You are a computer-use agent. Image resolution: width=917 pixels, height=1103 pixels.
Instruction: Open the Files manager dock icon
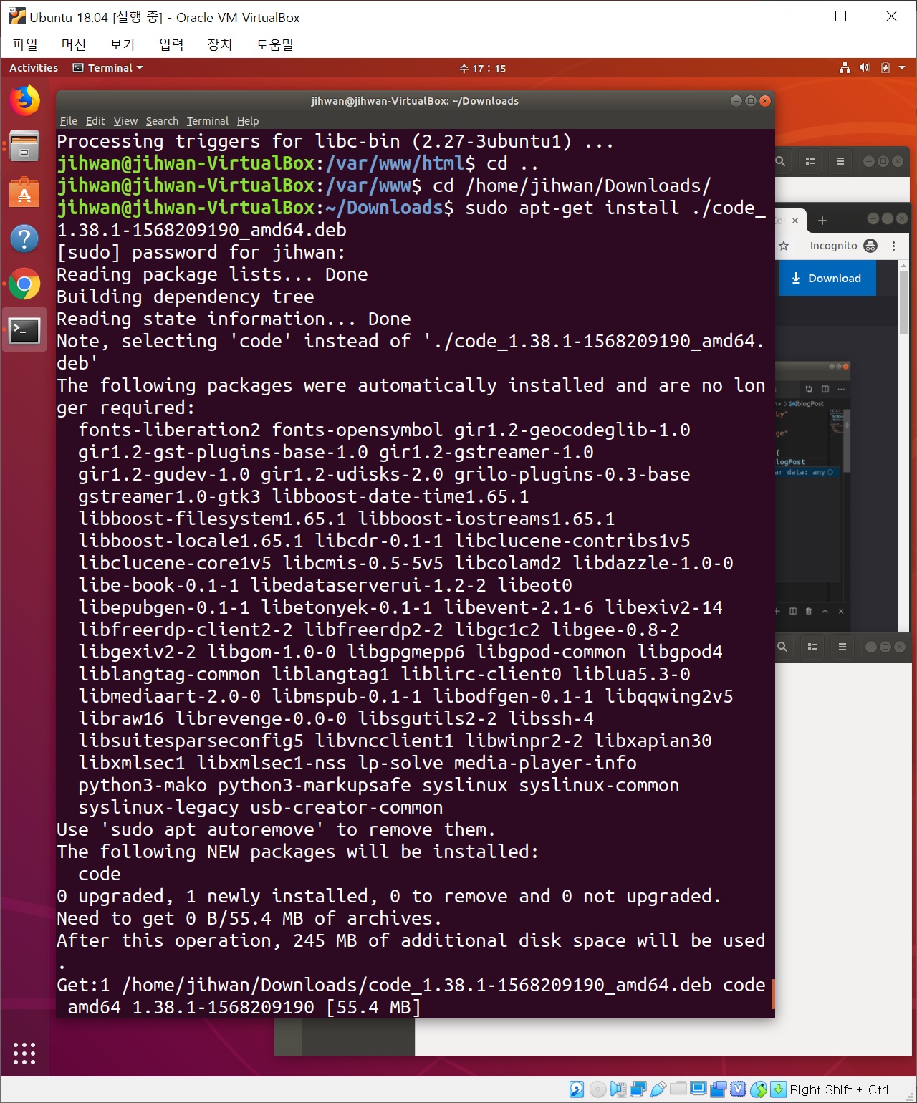pyautogui.click(x=24, y=146)
